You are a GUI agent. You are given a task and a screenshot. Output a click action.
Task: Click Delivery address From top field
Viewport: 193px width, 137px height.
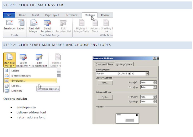click(147, 87)
